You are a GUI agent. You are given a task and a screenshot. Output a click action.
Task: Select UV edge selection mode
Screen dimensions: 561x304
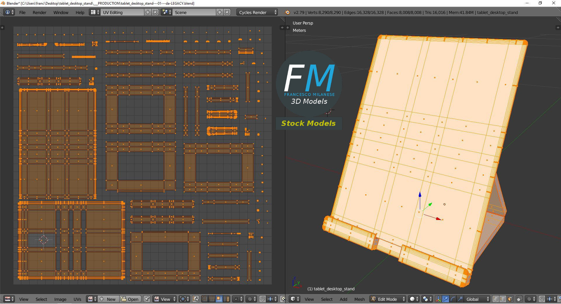[212, 299]
